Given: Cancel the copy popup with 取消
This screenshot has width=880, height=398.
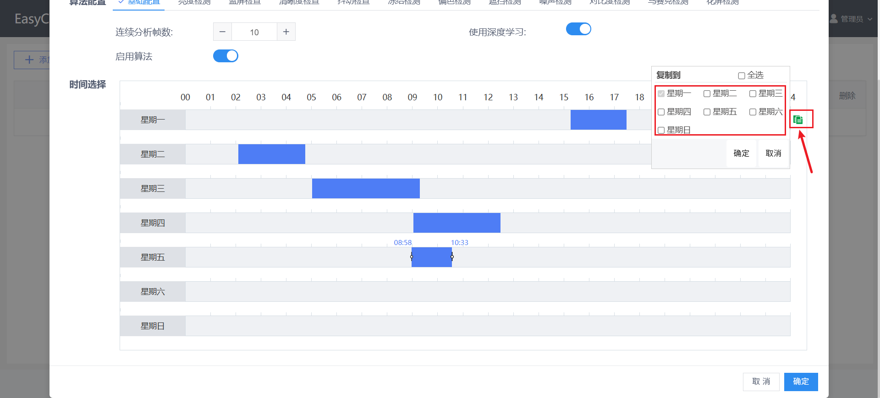Looking at the screenshot, I should [x=773, y=153].
